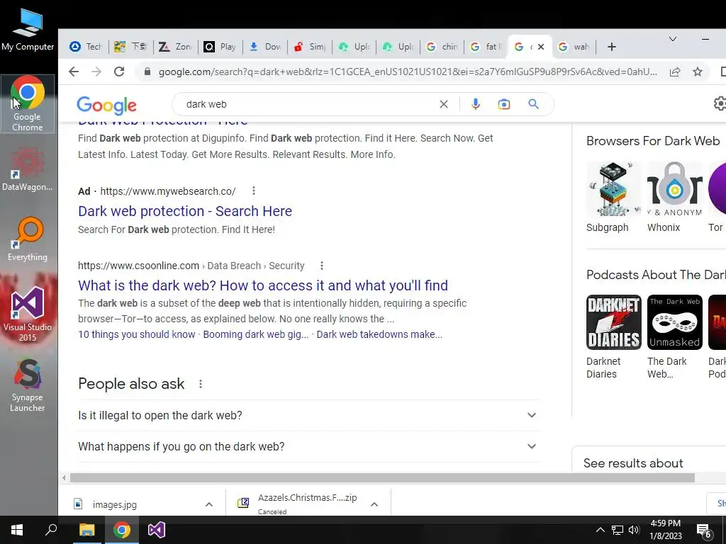Open Google Chrome desktop shortcut
726x544 pixels.
point(28,103)
